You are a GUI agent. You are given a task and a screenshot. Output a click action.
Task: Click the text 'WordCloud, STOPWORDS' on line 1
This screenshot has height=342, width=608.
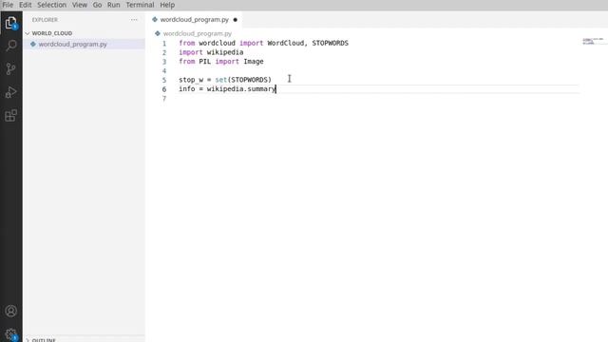point(308,43)
